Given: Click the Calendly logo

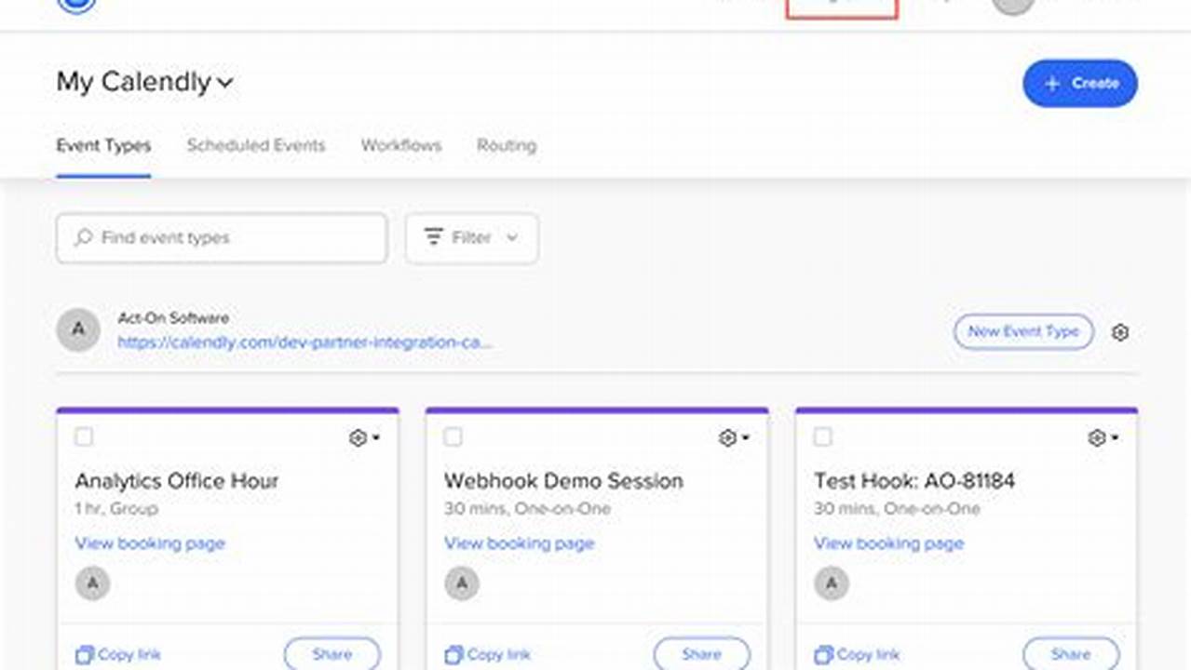Looking at the screenshot, I should [x=74, y=4].
